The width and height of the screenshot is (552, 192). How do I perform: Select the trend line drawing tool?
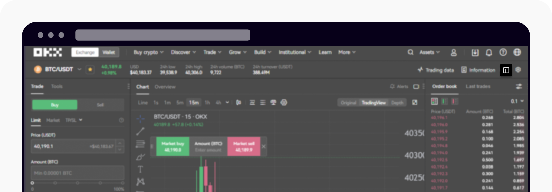140,132
